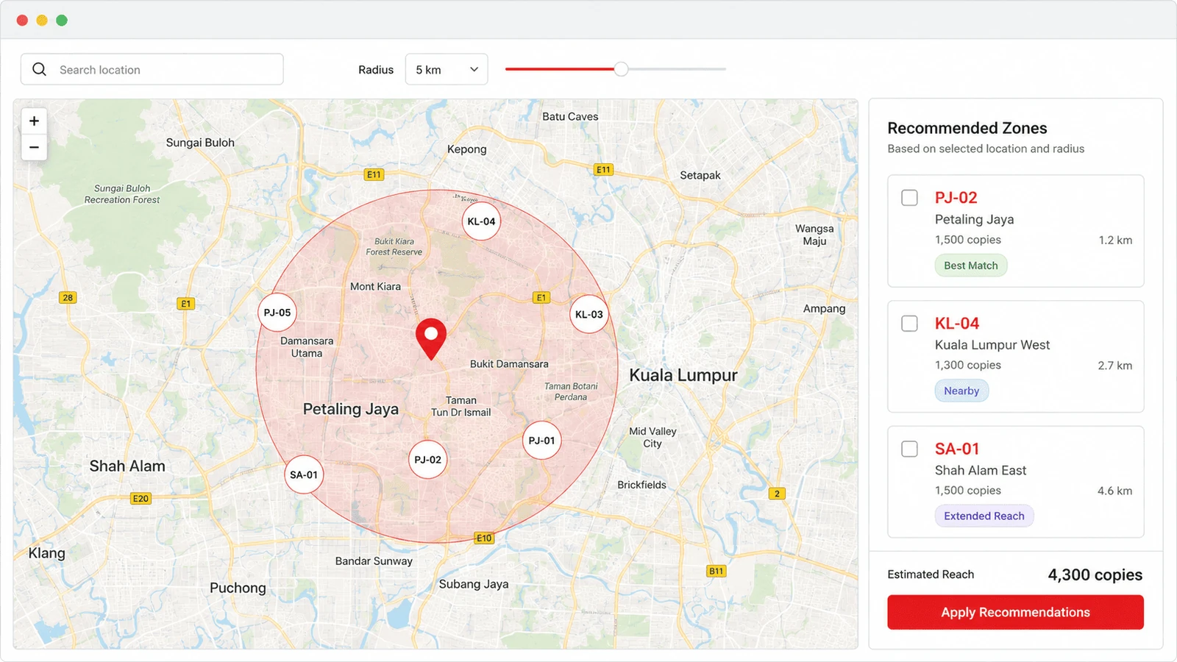Click the Kuala Lumpur West zone name
1177x662 pixels.
(992, 345)
